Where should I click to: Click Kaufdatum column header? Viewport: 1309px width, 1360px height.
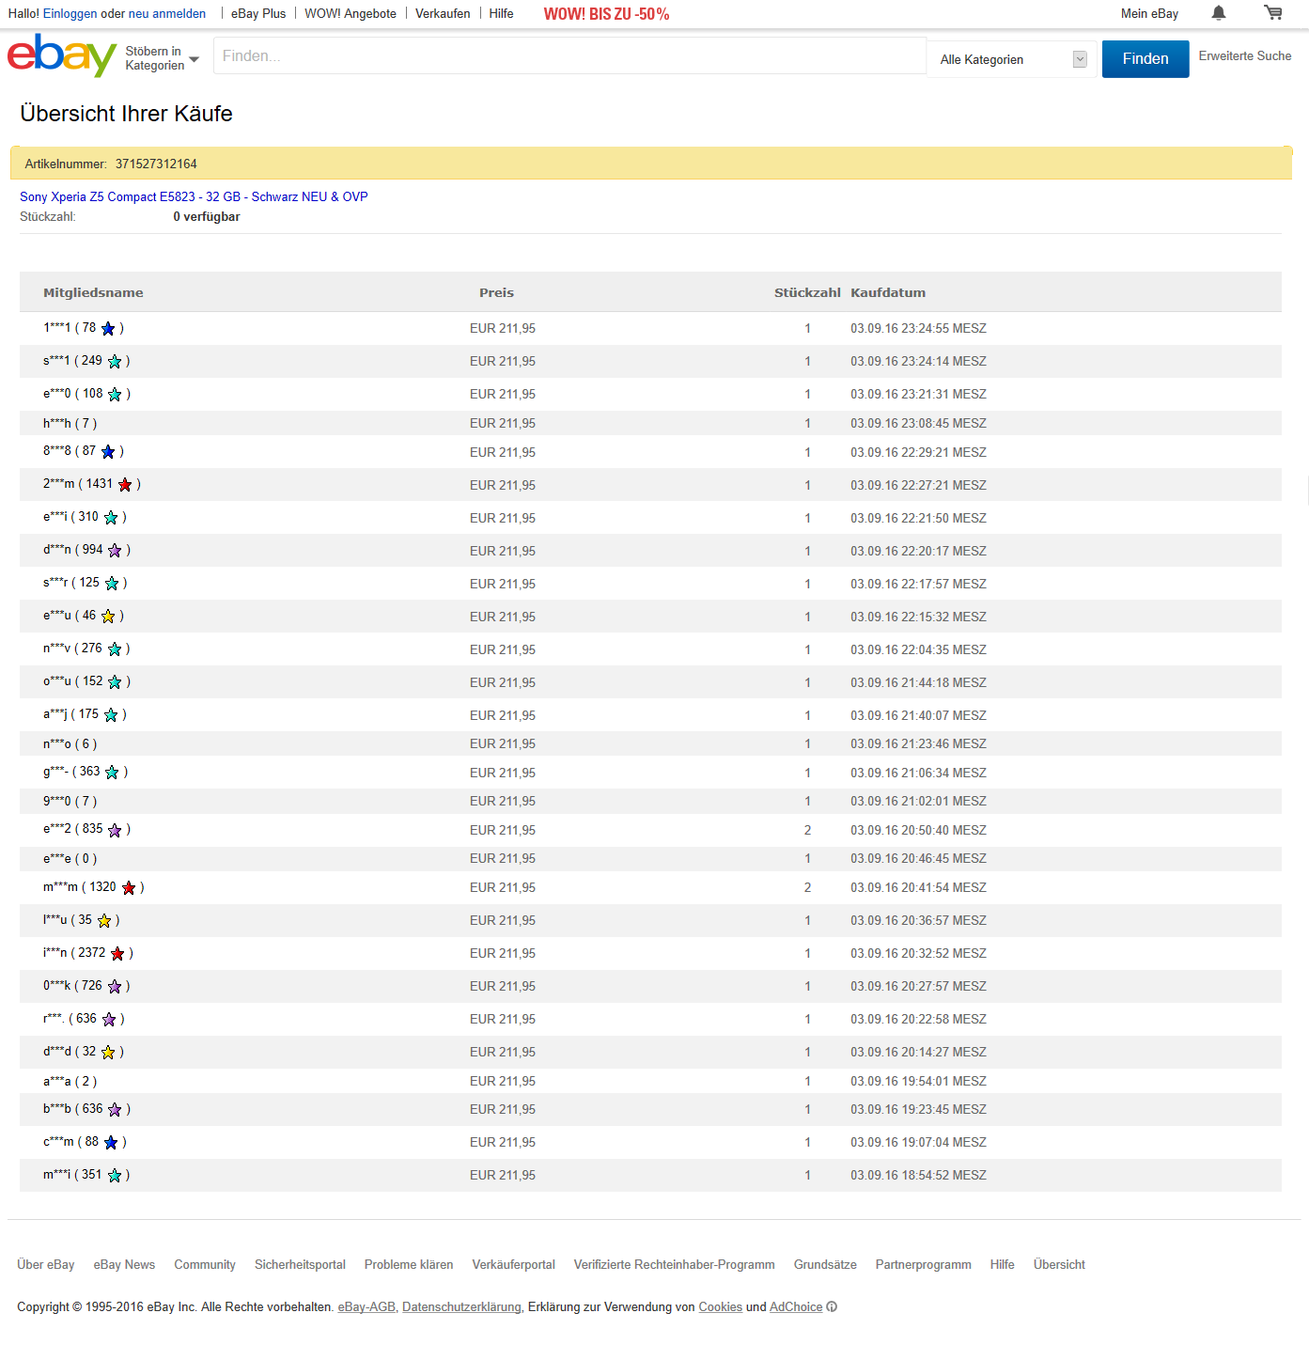[888, 292]
